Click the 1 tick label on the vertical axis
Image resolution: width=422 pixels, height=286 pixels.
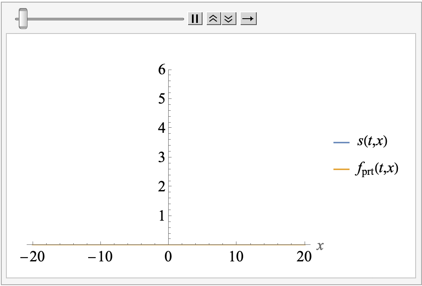click(x=161, y=216)
